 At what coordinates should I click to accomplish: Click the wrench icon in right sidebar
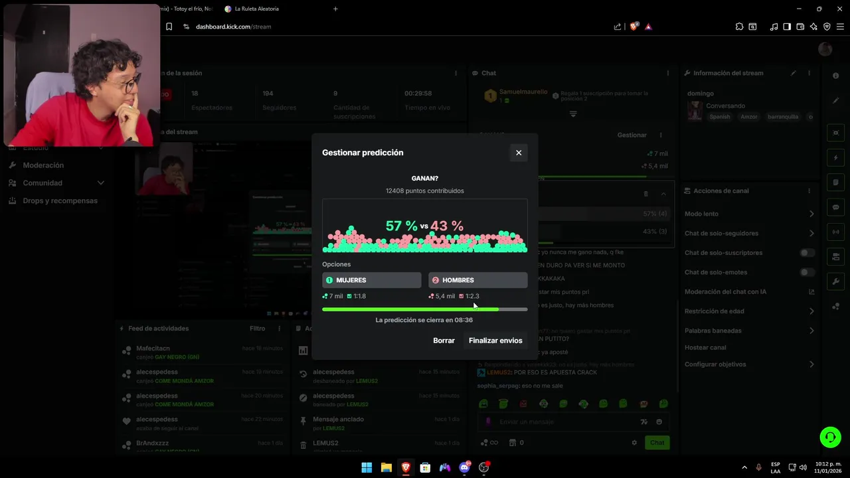pos(835,281)
